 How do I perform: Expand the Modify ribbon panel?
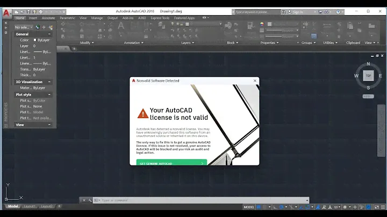click(86, 42)
